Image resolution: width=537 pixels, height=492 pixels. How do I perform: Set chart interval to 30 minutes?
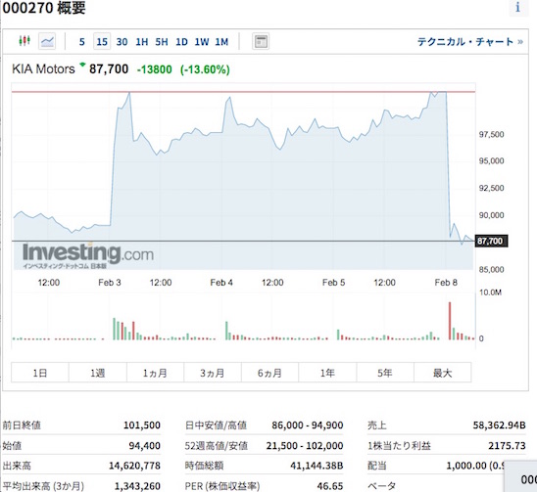pyautogui.click(x=122, y=42)
